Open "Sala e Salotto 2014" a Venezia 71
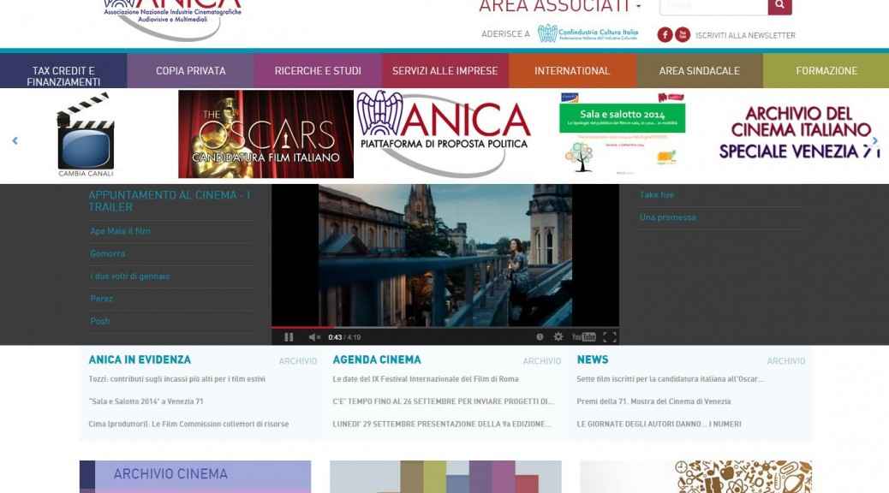 (x=146, y=401)
